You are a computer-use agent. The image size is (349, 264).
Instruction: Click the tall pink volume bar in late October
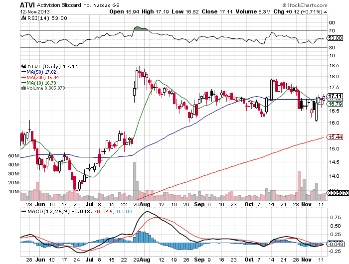(299, 186)
